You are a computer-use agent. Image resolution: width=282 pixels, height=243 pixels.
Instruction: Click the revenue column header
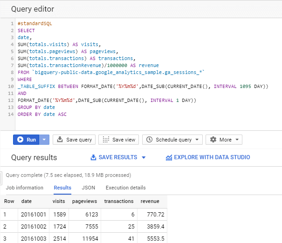click(x=150, y=201)
